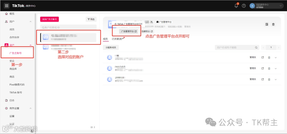Open 商店 in the sidebar
This screenshot has width=287, height=134.
[x=12, y=77]
